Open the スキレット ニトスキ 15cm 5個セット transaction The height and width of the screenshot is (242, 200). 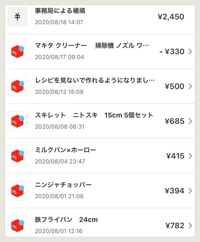(100, 121)
